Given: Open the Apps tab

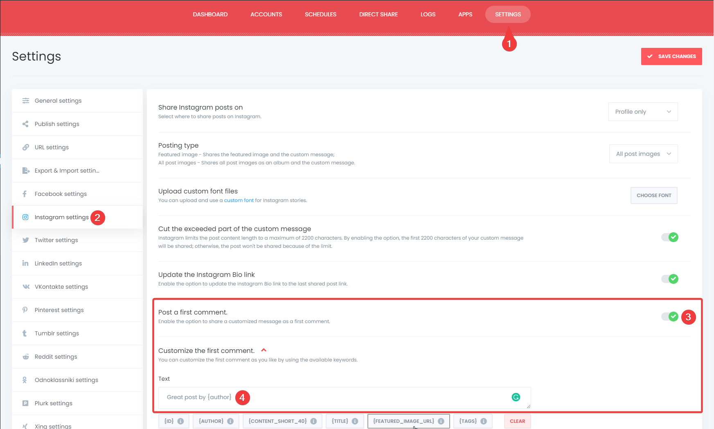Looking at the screenshot, I should coord(465,14).
